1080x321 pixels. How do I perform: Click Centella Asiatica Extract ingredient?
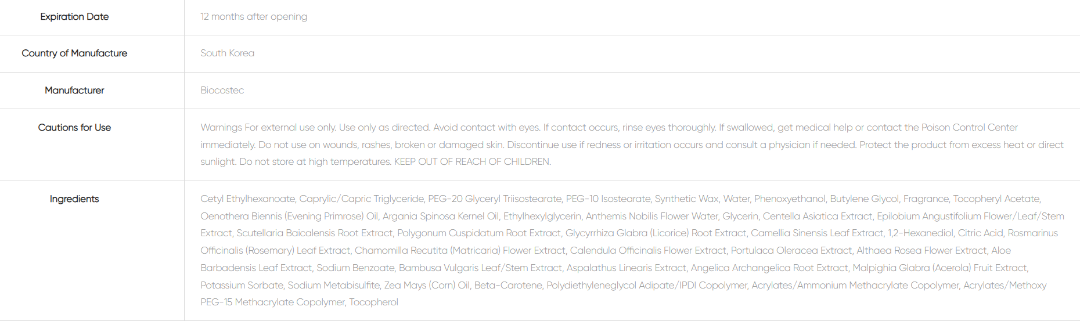[817, 217]
